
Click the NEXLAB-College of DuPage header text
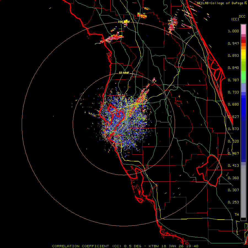pos(220,3)
